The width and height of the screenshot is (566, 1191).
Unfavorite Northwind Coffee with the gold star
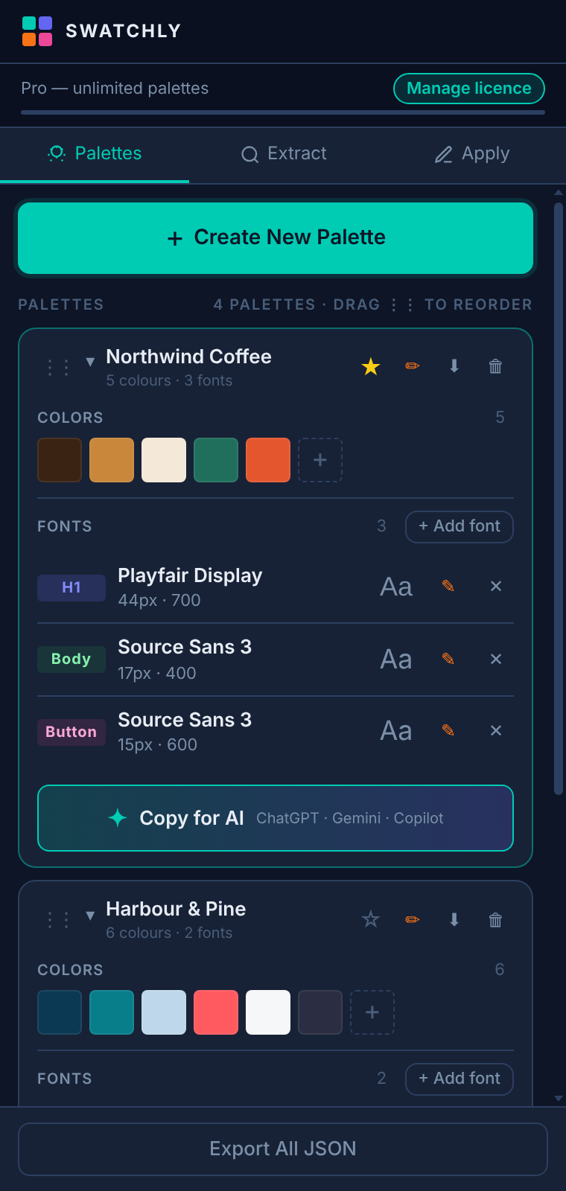(371, 366)
